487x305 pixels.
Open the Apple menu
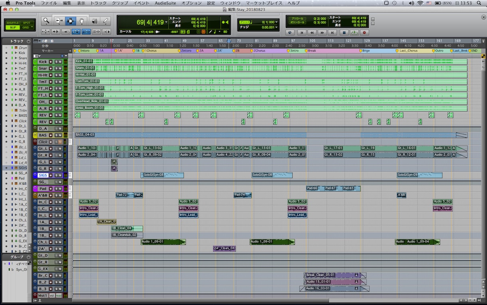[x=7, y=3]
